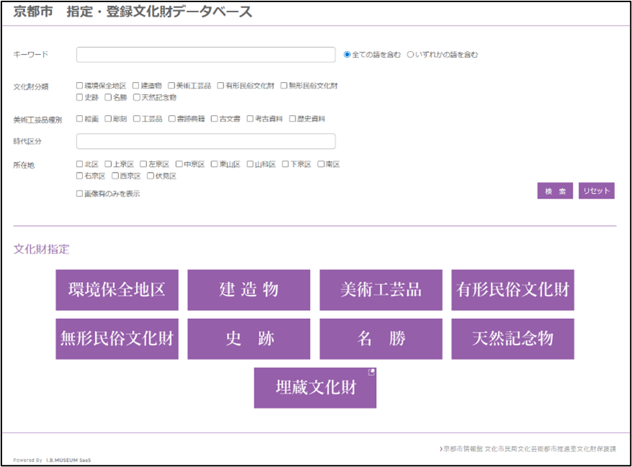Select the 天然記念物 purple tile
Image resolution: width=632 pixels, height=467 pixels.
pyautogui.click(x=512, y=339)
